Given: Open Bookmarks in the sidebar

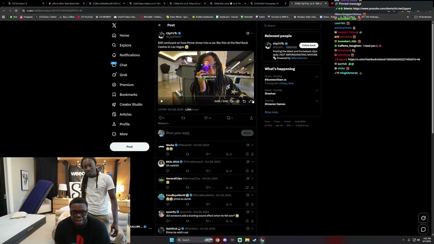Looking at the screenshot, I should tap(125, 95).
